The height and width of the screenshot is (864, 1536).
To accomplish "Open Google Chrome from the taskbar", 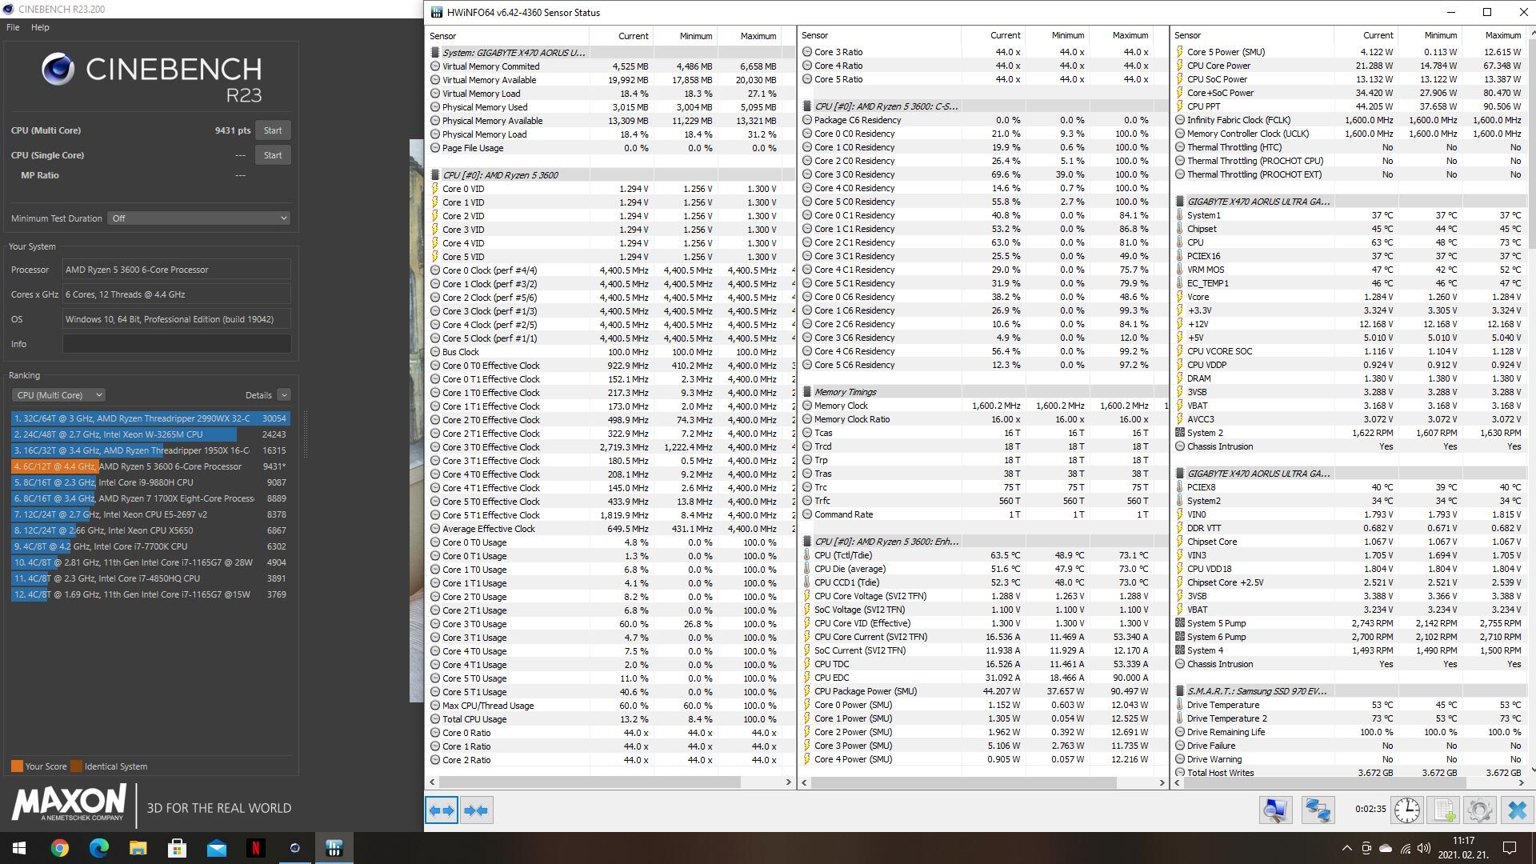I will point(60,848).
